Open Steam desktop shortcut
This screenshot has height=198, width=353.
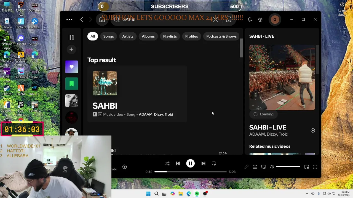pos(7,90)
